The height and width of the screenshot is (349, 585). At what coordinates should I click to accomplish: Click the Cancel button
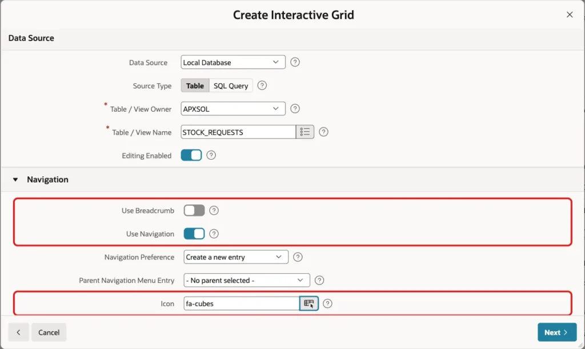(49, 332)
